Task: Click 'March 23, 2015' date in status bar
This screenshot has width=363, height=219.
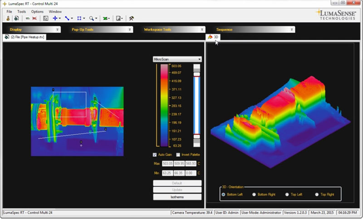Action: [x=322, y=213]
